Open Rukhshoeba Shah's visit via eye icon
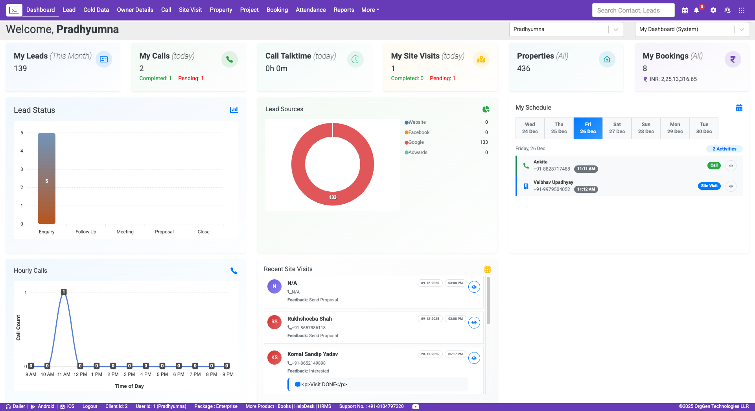The width and height of the screenshot is (755, 411). tap(474, 322)
